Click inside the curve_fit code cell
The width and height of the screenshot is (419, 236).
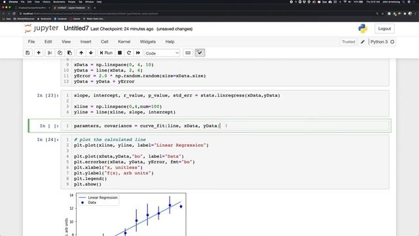tap(225, 126)
